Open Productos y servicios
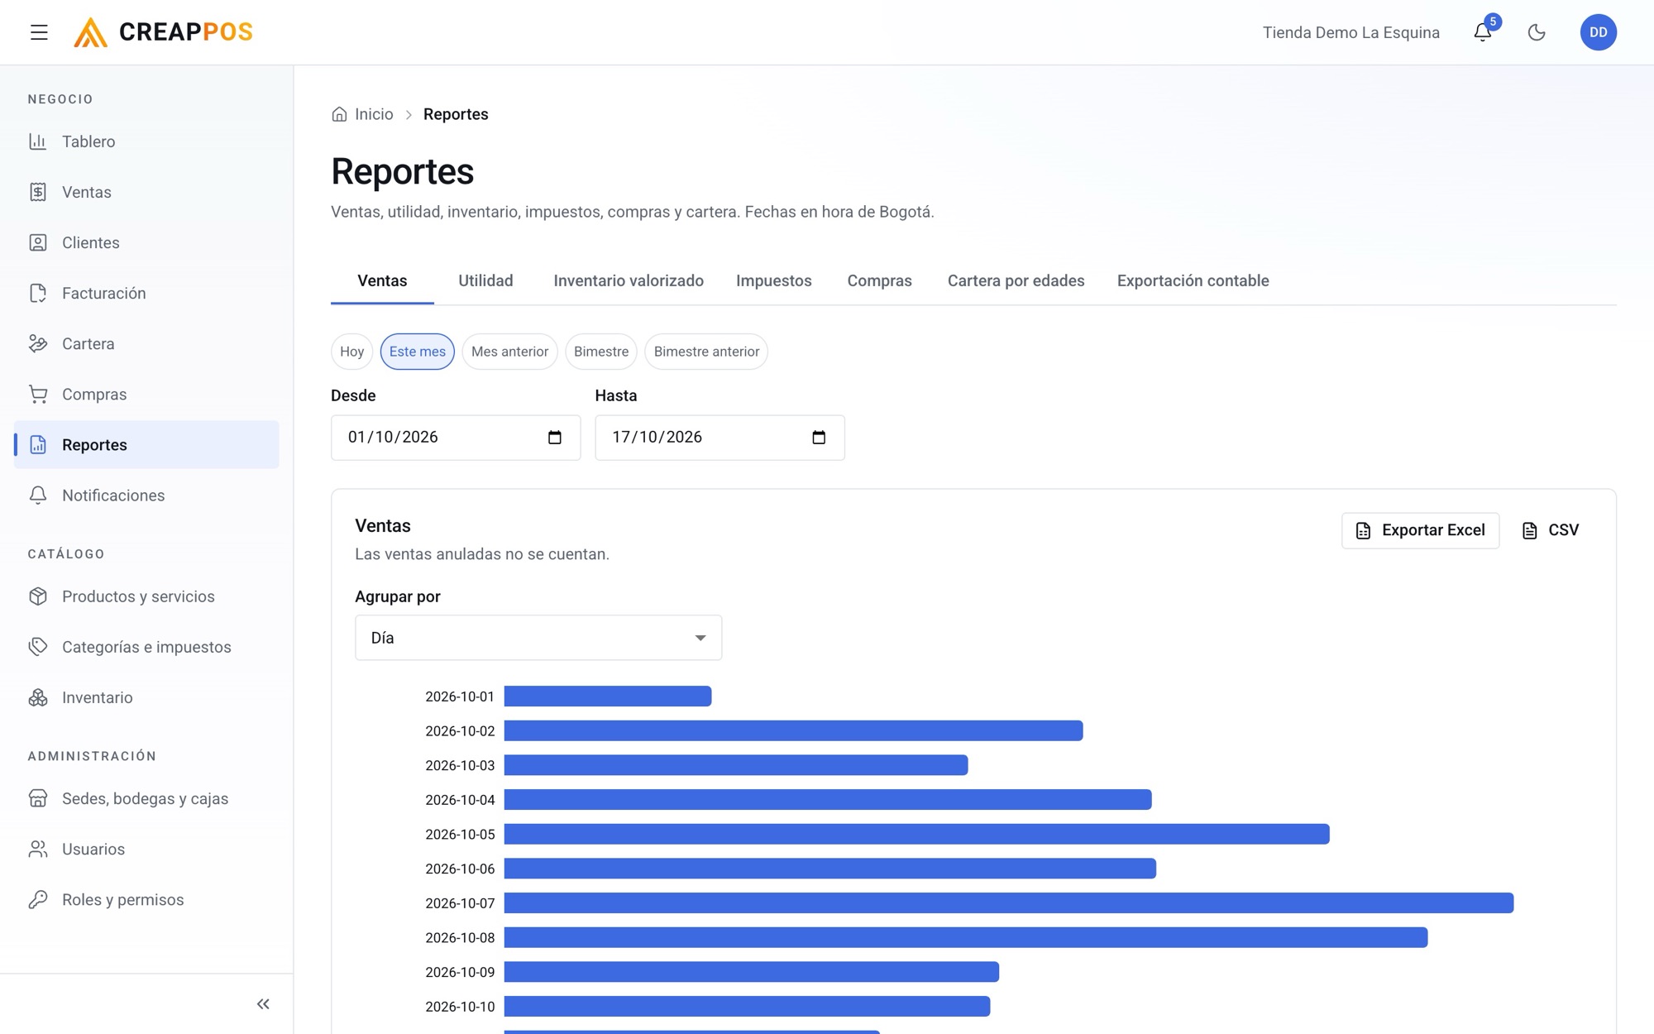The height and width of the screenshot is (1034, 1654). coord(146,596)
